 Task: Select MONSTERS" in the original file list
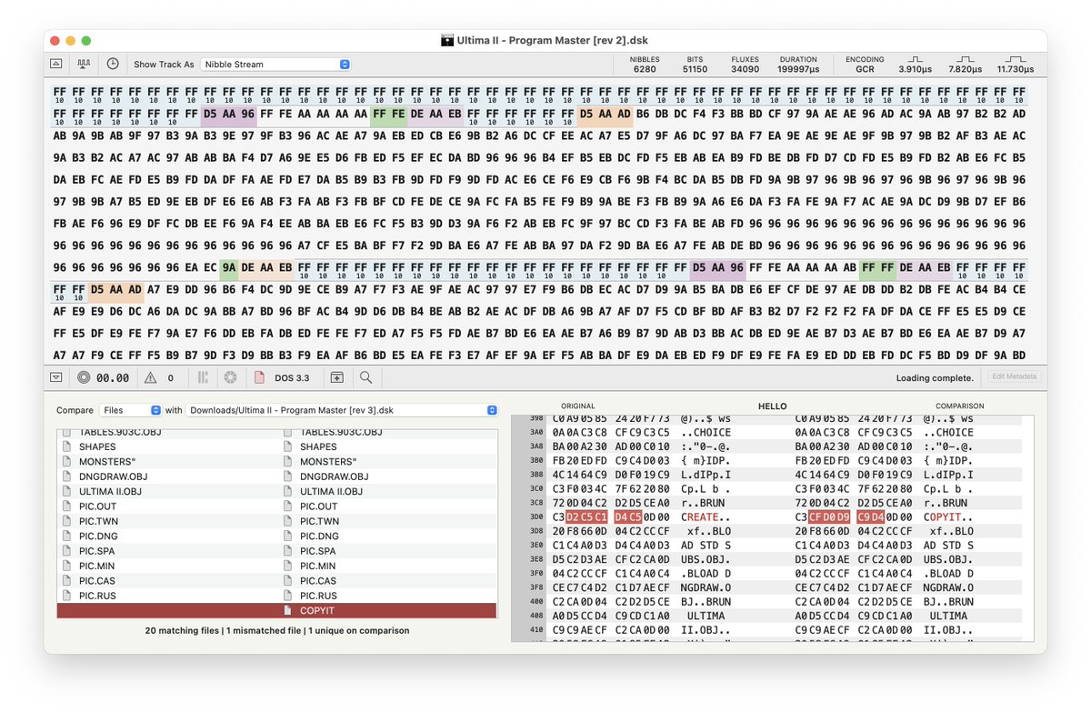(x=105, y=462)
